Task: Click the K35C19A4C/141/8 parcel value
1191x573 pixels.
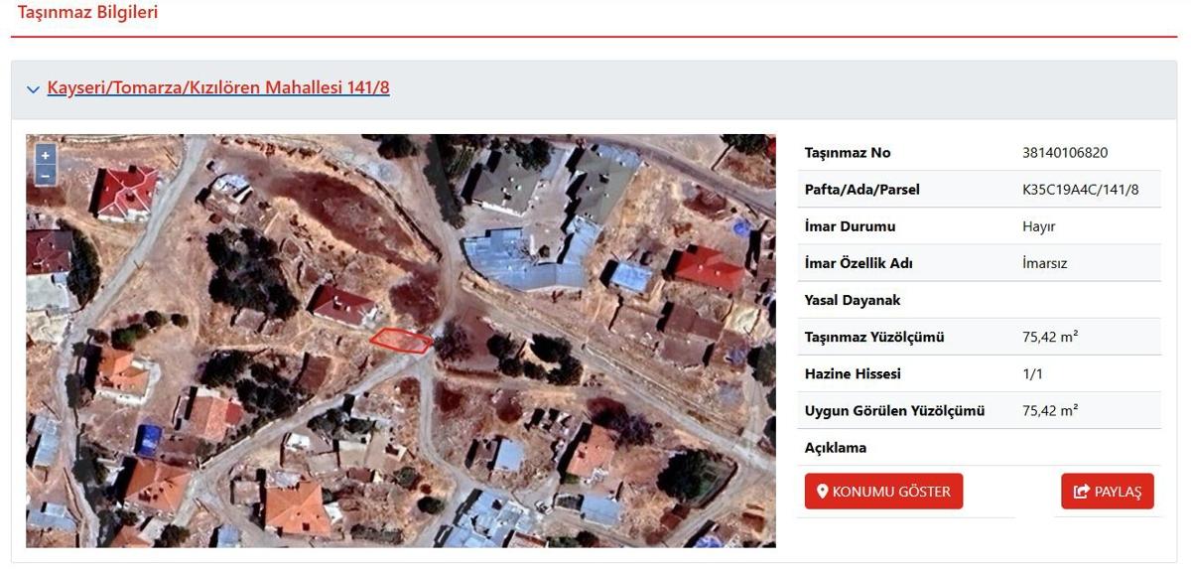Action: [1080, 190]
